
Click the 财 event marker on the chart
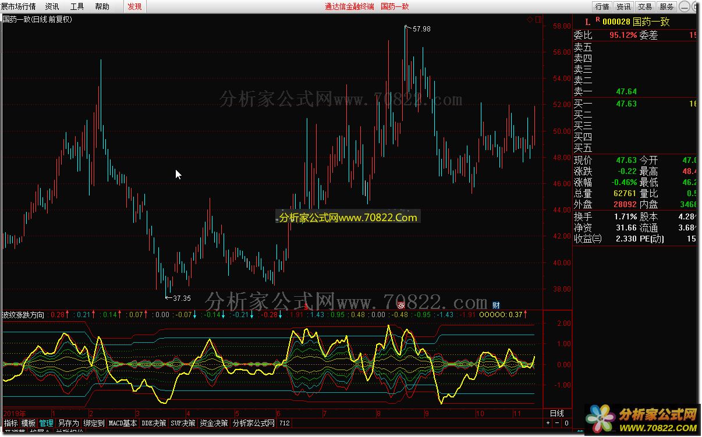click(497, 305)
